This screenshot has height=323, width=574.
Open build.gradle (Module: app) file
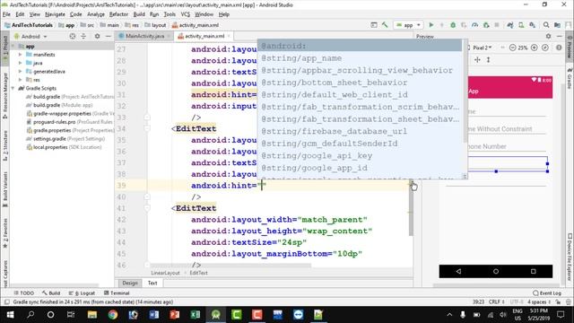coord(59,105)
